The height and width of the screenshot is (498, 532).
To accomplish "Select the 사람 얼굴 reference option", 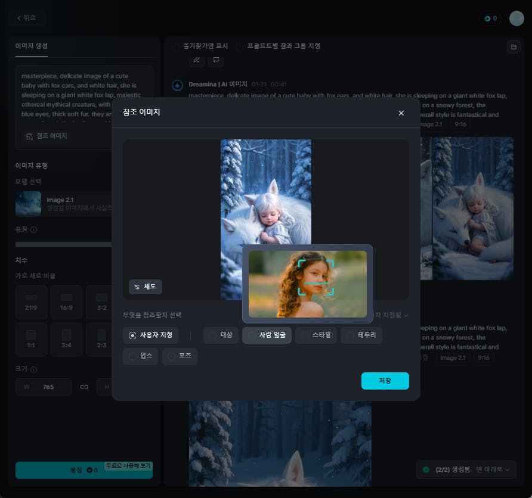I will click(x=267, y=335).
